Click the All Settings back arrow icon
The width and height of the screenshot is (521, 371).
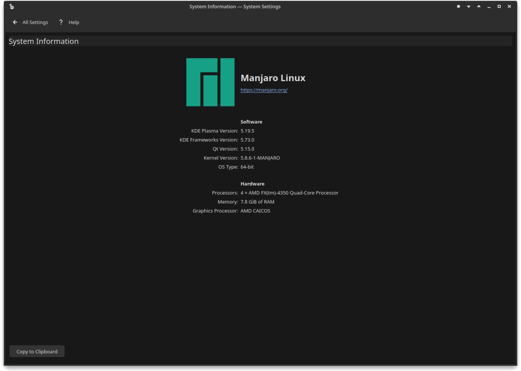tap(15, 22)
